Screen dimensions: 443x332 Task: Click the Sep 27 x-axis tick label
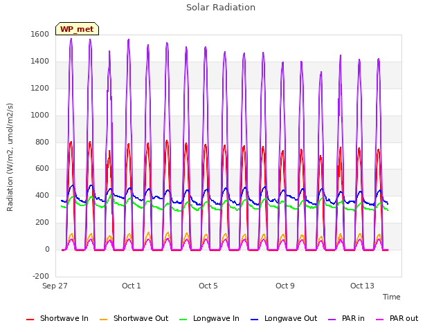click(x=55, y=286)
